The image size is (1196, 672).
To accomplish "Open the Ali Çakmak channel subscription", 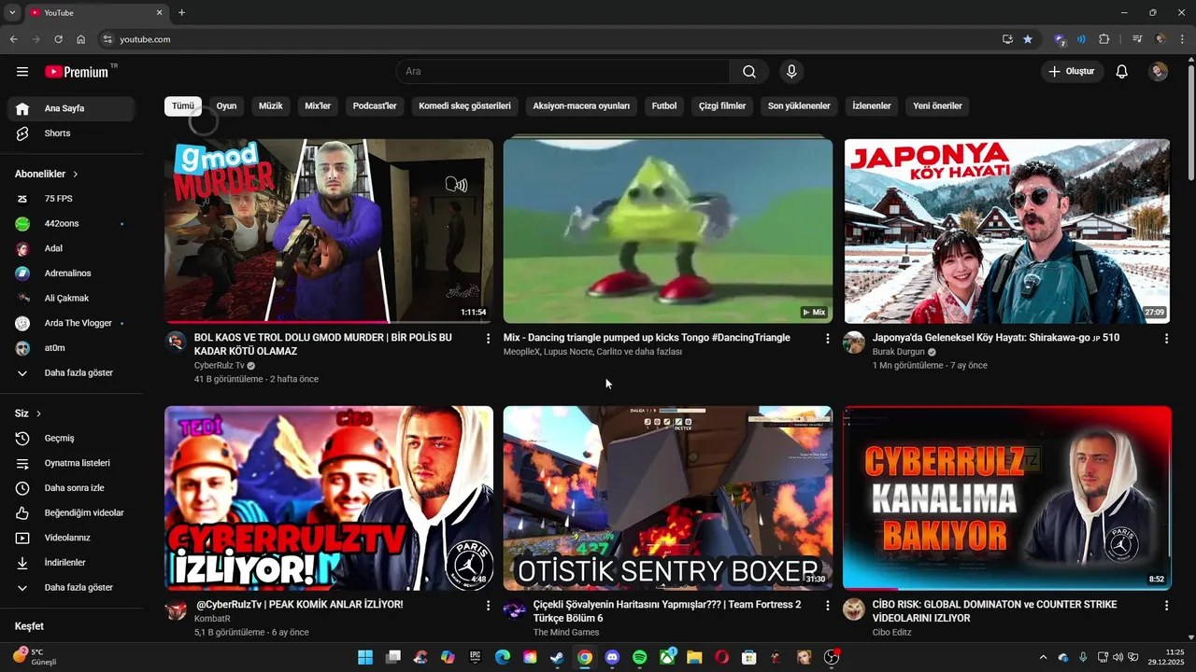I will pyautogui.click(x=71, y=298).
